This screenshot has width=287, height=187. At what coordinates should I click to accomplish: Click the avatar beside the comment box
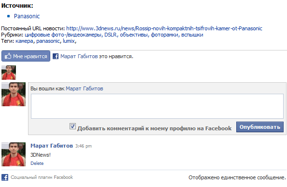[14, 94]
